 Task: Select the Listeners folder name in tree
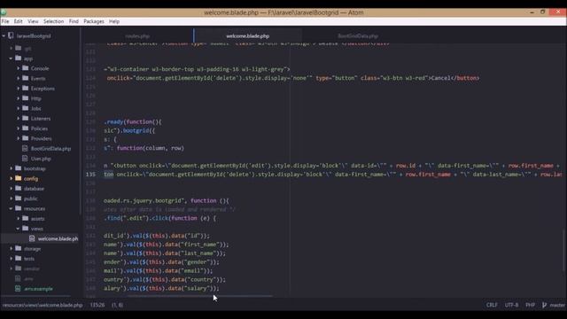tap(41, 118)
